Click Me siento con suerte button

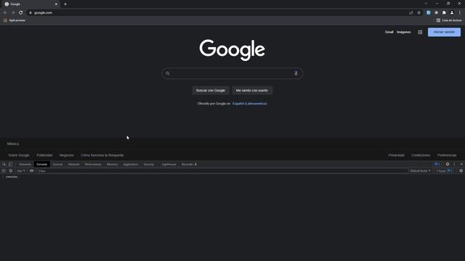coord(252,91)
